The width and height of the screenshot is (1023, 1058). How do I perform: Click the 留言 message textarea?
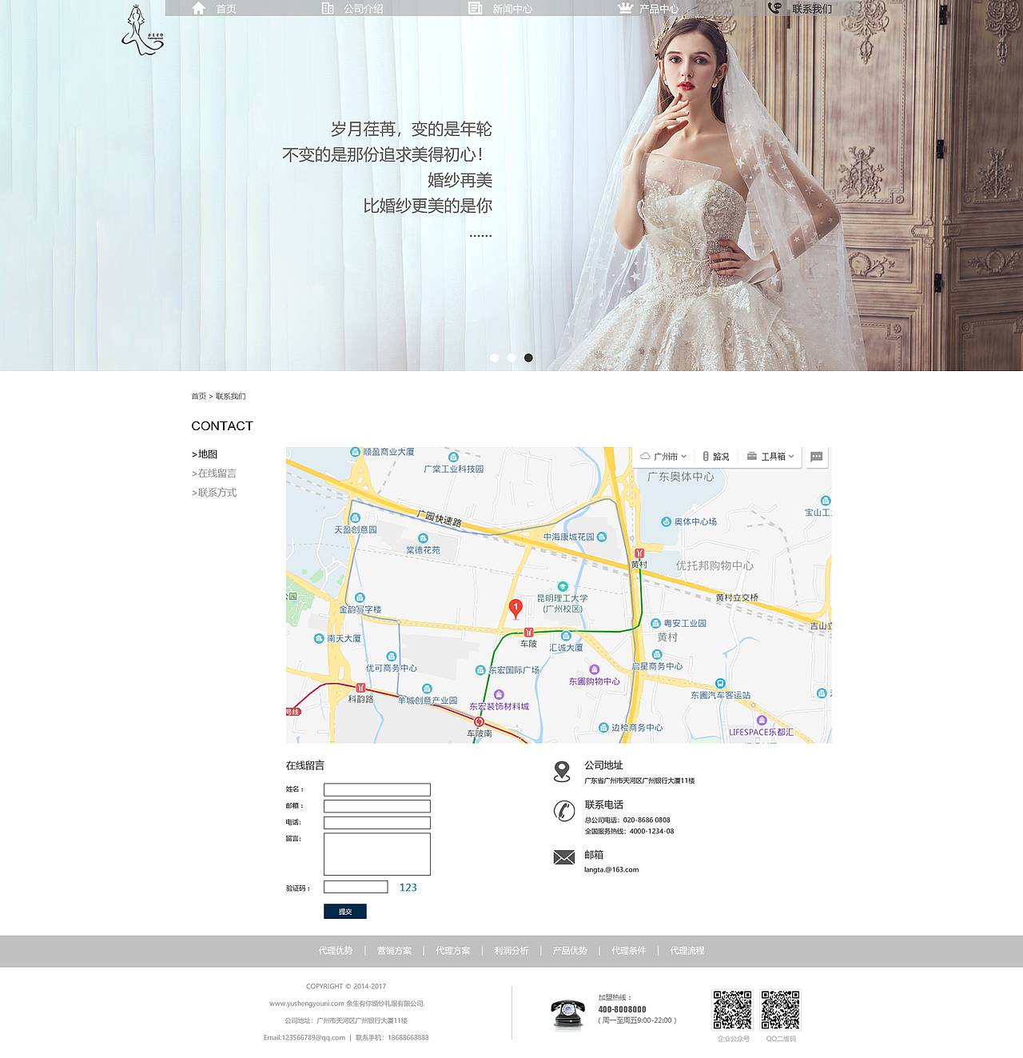click(x=377, y=854)
